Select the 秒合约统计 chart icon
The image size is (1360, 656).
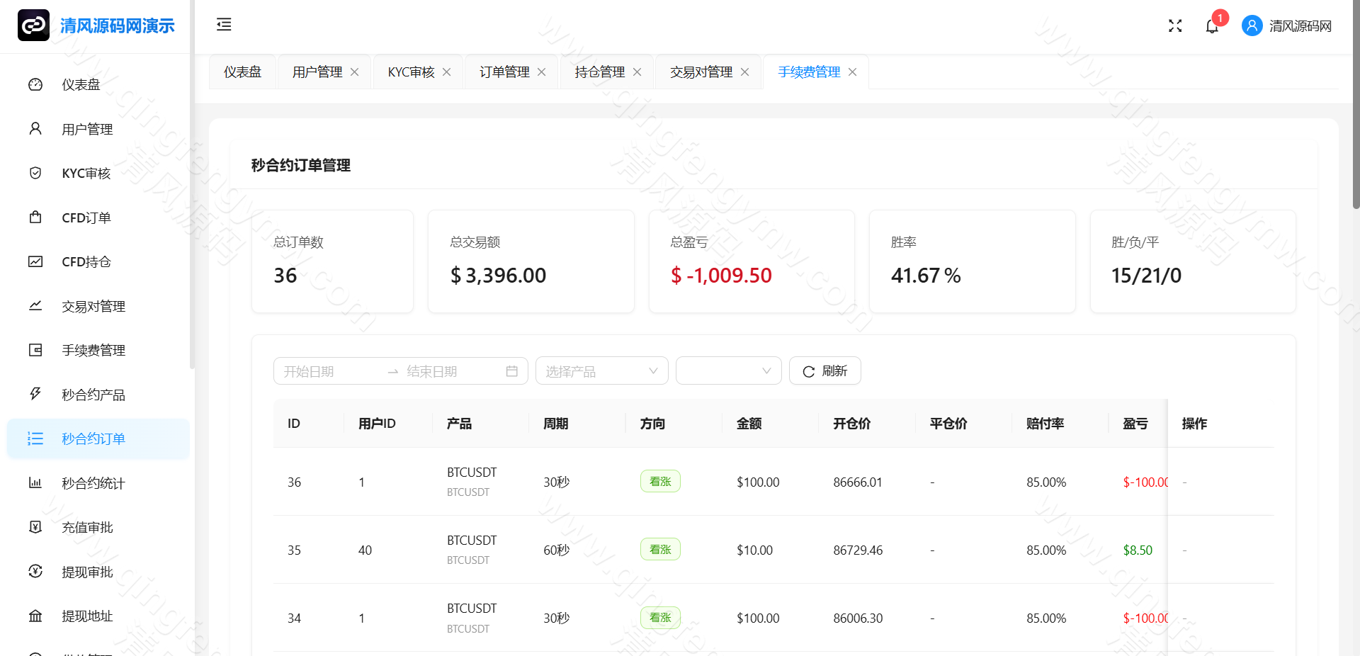(35, 482)
